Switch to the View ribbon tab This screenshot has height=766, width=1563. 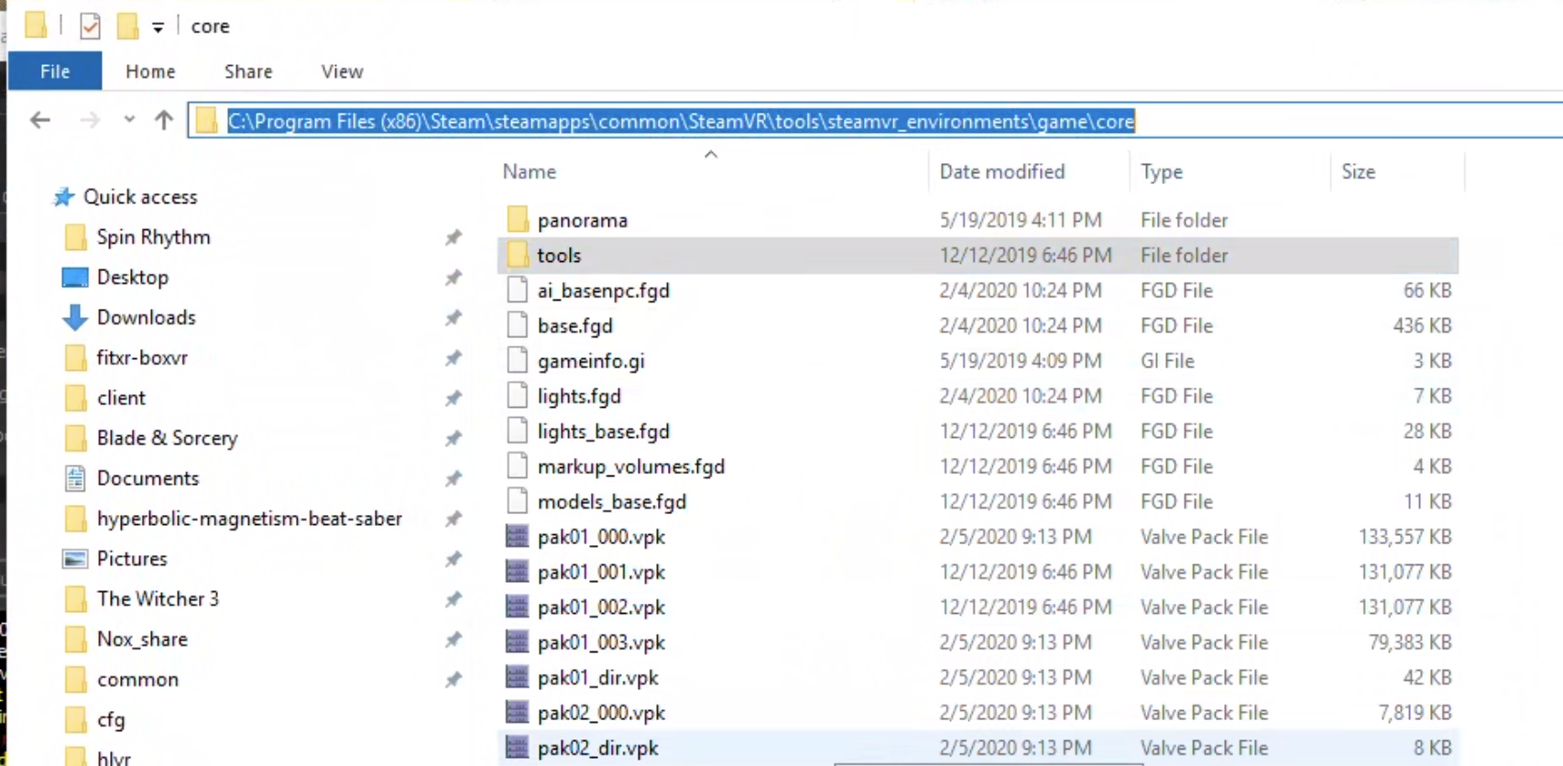tap(342, 71)
